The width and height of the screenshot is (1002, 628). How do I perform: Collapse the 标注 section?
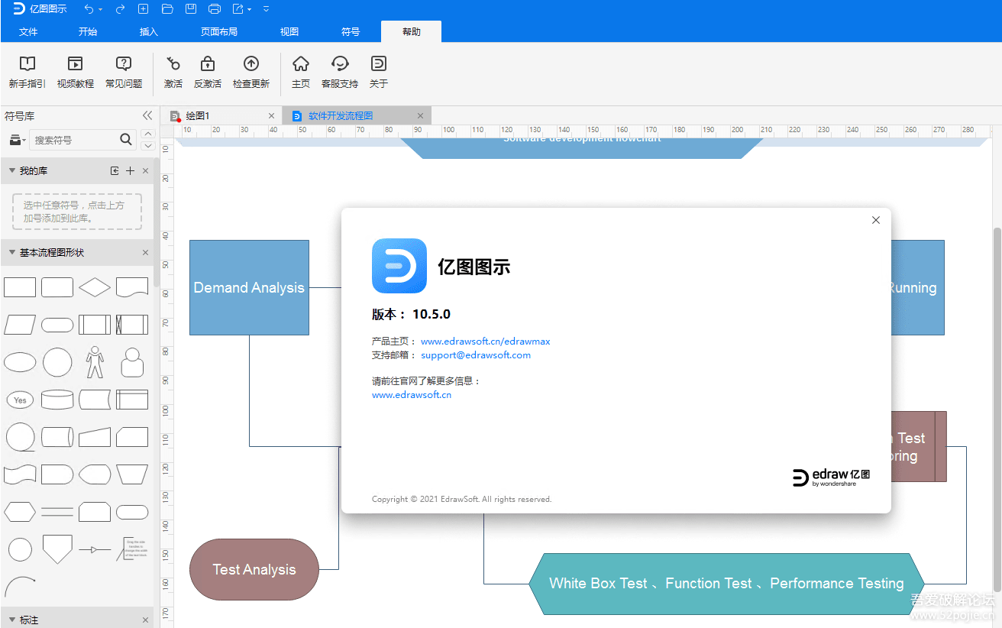coord(11,620)
